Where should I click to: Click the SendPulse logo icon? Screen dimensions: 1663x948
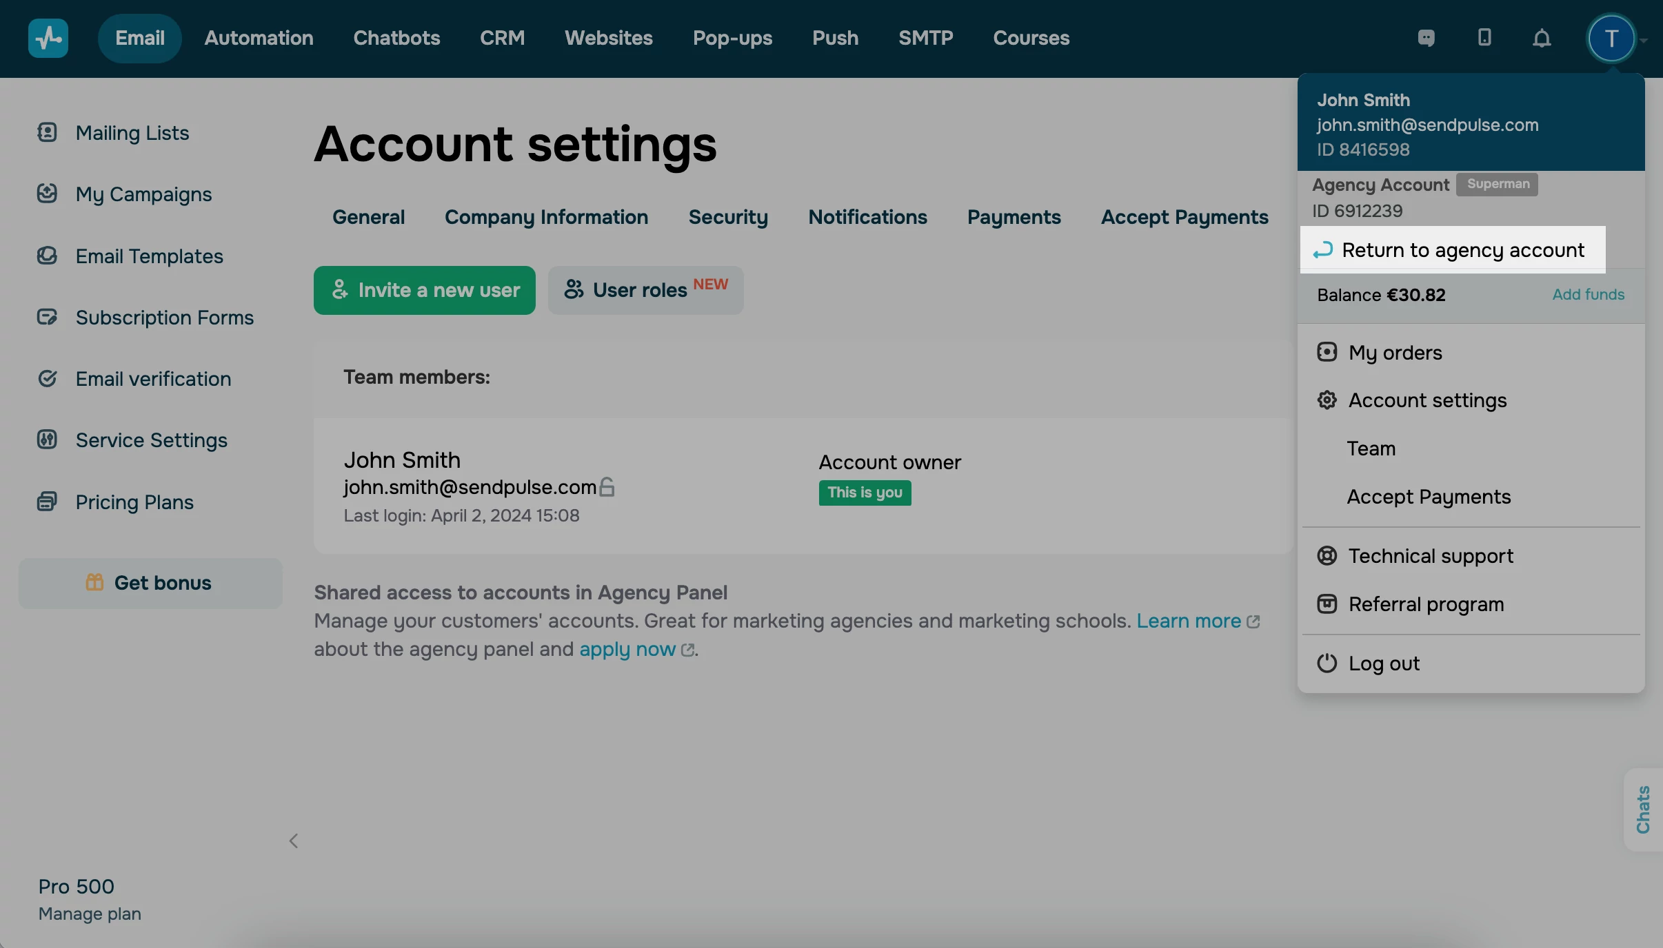[x=48, y=39]
